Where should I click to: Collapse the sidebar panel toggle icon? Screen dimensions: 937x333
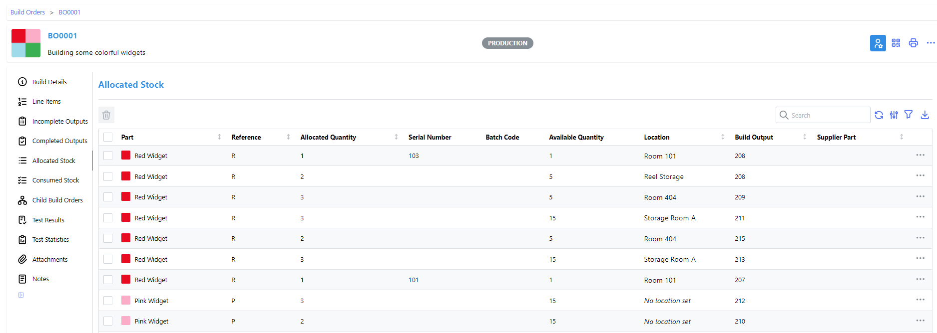click(21, 295)
